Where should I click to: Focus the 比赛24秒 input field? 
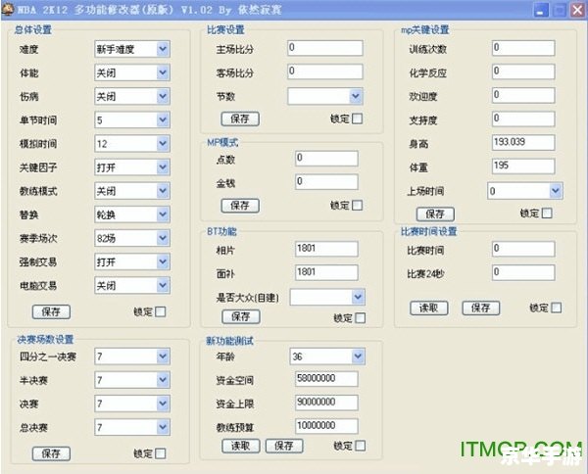coord(523,272)
